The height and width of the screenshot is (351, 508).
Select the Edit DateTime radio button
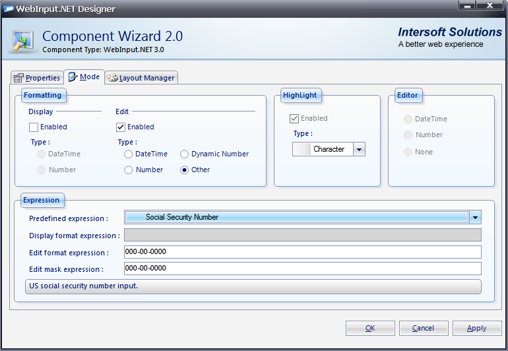[x=128, y=154]
